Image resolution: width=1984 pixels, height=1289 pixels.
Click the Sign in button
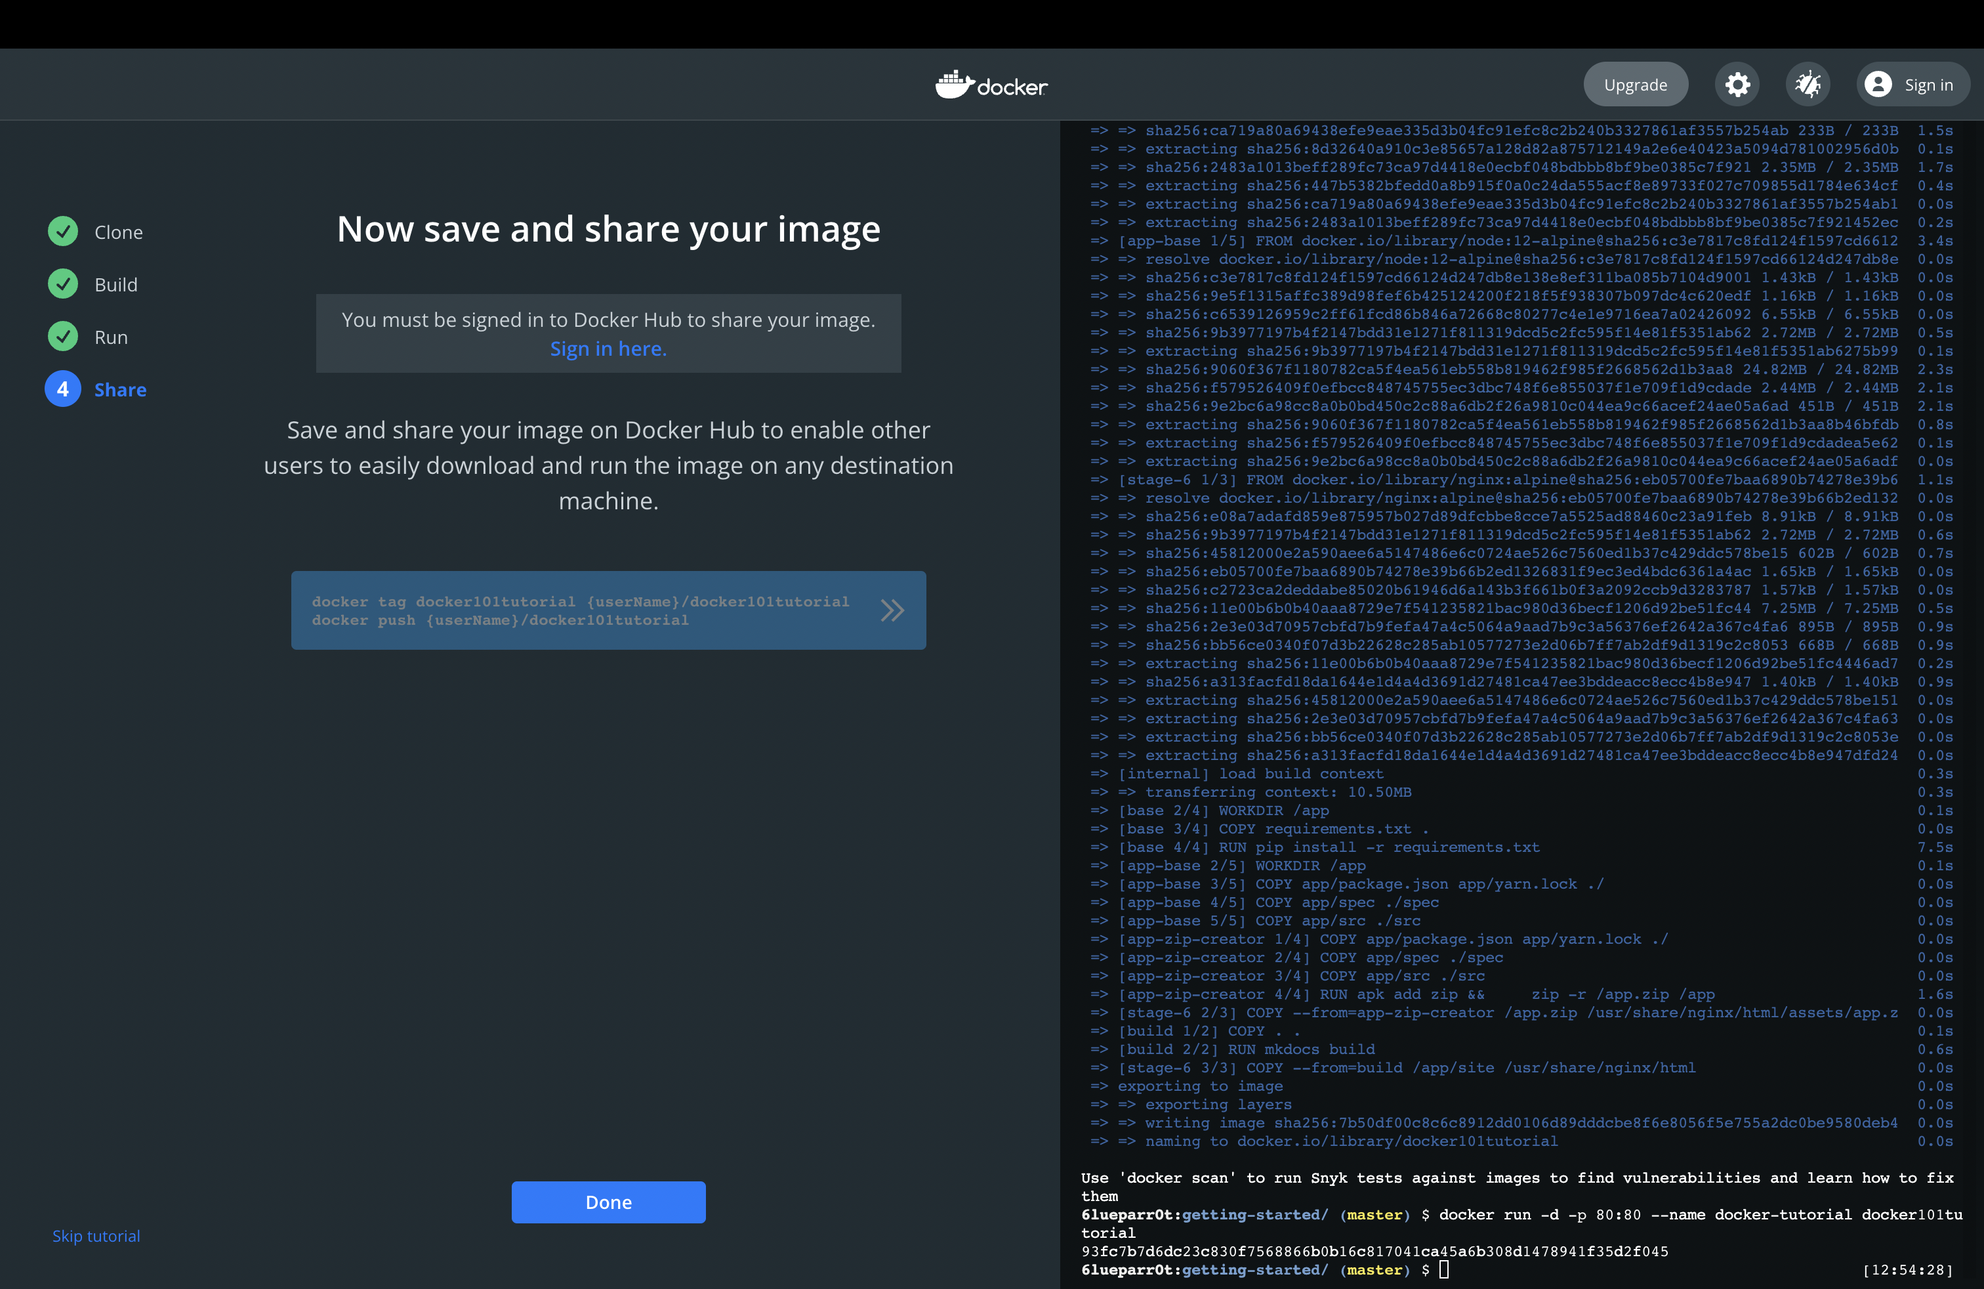click(x=1928, y=84)
